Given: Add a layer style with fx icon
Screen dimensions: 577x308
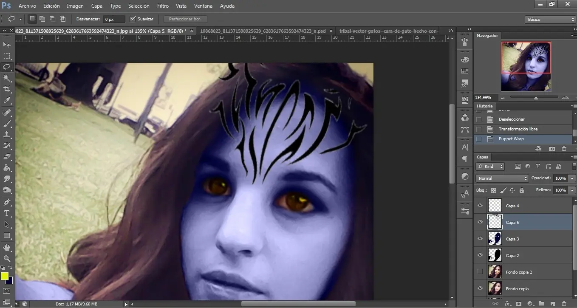Looking at the screenshot, I should 507,304.
